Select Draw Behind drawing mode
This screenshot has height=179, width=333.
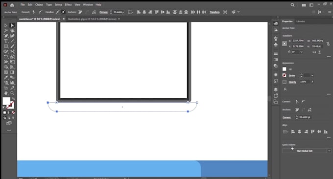(9, 118)
